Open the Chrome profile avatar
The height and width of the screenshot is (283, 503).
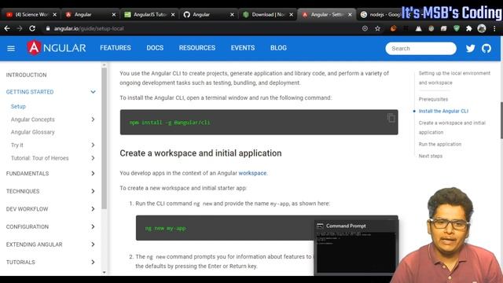pos(482,28)
